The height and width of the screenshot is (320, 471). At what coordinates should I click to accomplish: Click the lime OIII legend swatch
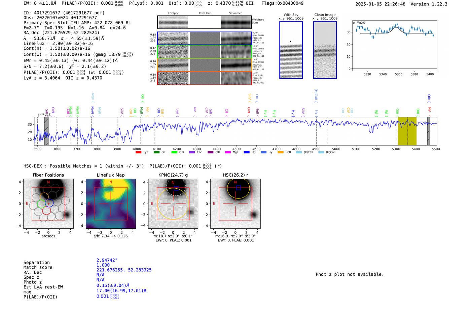tap(174, 152)
